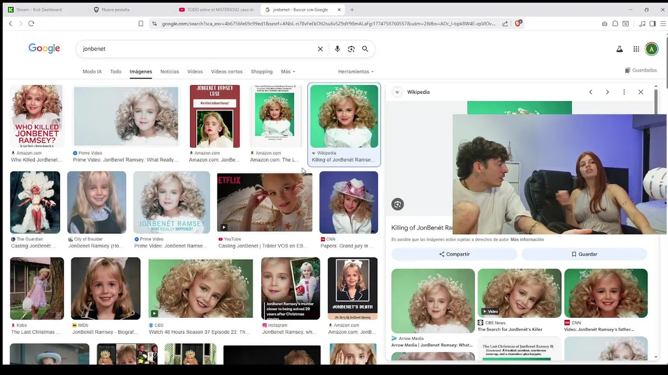Submit search with the magnifier icon
668x375 pixels.
click(365, 49)
